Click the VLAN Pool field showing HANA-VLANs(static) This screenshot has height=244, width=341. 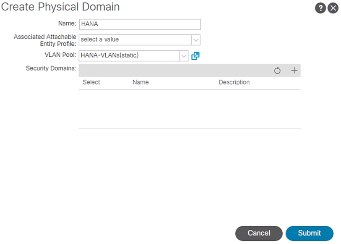coord(129,55)
